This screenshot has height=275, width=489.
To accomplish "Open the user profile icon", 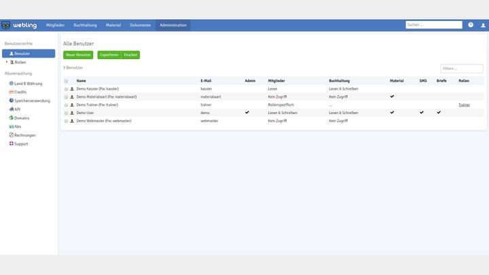I will pyautogui.click(x=483, y=25).
